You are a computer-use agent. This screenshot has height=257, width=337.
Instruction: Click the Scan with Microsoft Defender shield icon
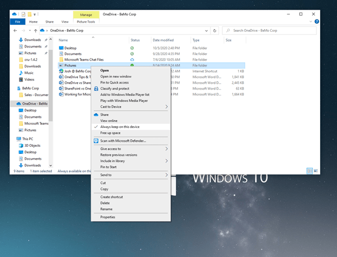click(96, 140)
